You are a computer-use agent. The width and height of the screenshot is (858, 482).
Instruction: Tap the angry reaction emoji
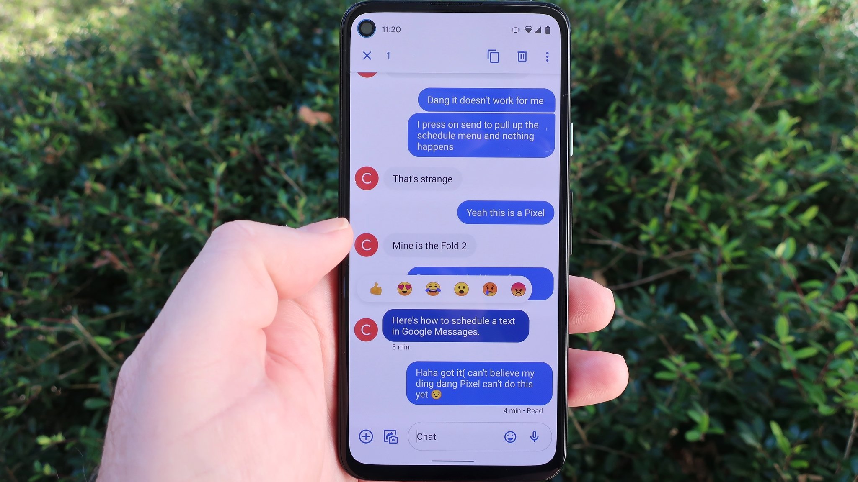[518, 289]
